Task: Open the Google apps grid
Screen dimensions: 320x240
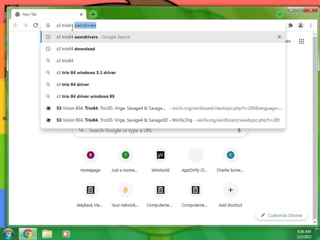Action: 302,41
